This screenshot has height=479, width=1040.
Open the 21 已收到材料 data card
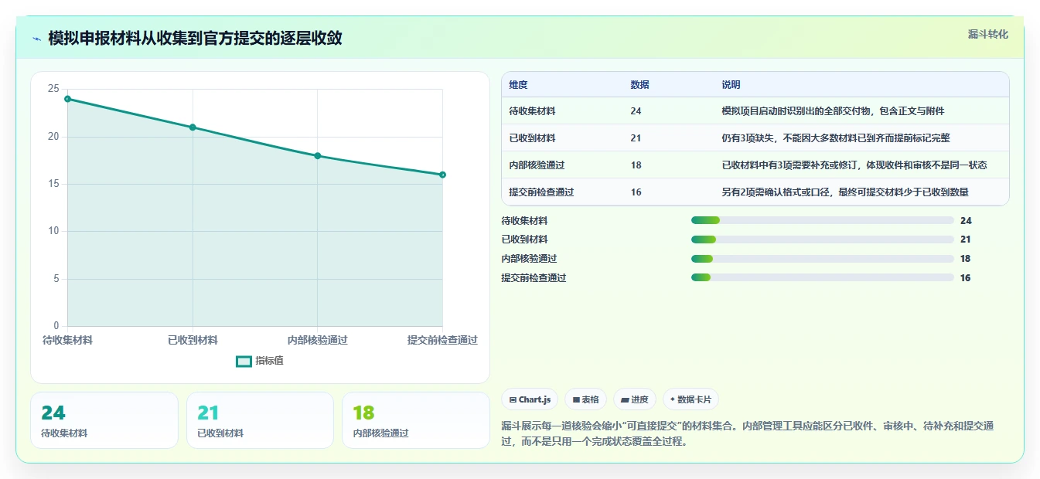pos(260,420)
